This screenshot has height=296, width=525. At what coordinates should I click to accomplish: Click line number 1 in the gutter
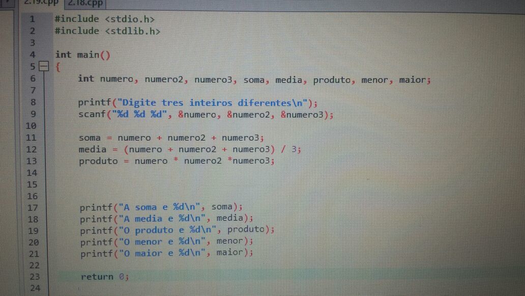tap(32, 19)
